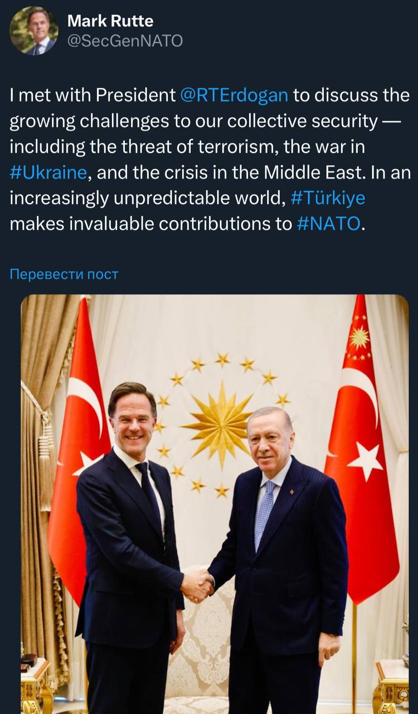Viewport: 418px width, 714px height.
Task: Follow the @RTErdogan mention link
Action: coord(234,95)
